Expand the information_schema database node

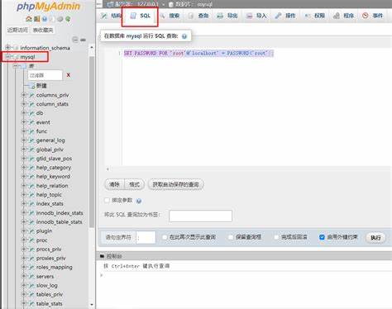tap(8, 48)
